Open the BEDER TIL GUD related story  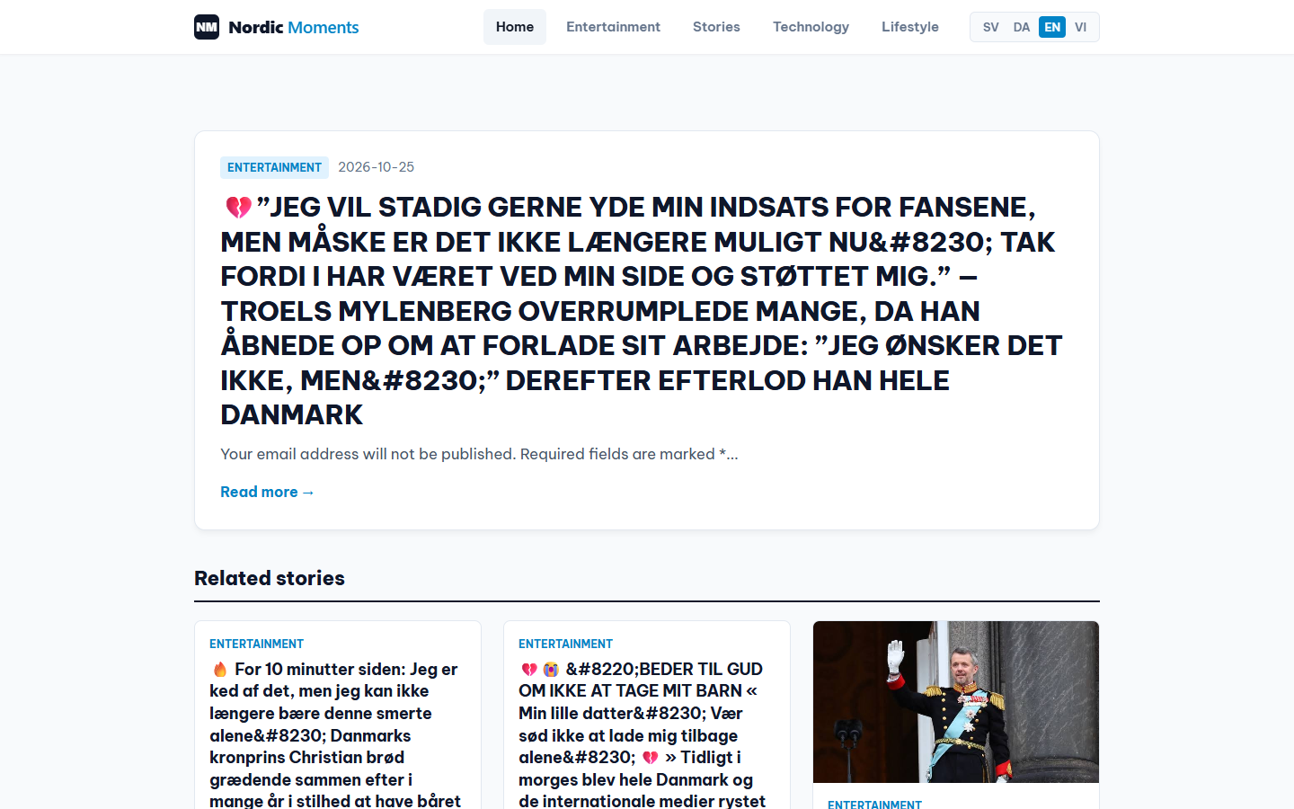(643, 734)
